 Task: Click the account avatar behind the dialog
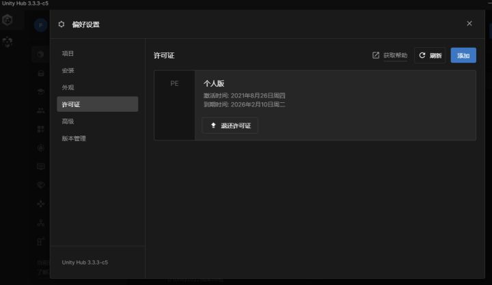coord(41,25)
